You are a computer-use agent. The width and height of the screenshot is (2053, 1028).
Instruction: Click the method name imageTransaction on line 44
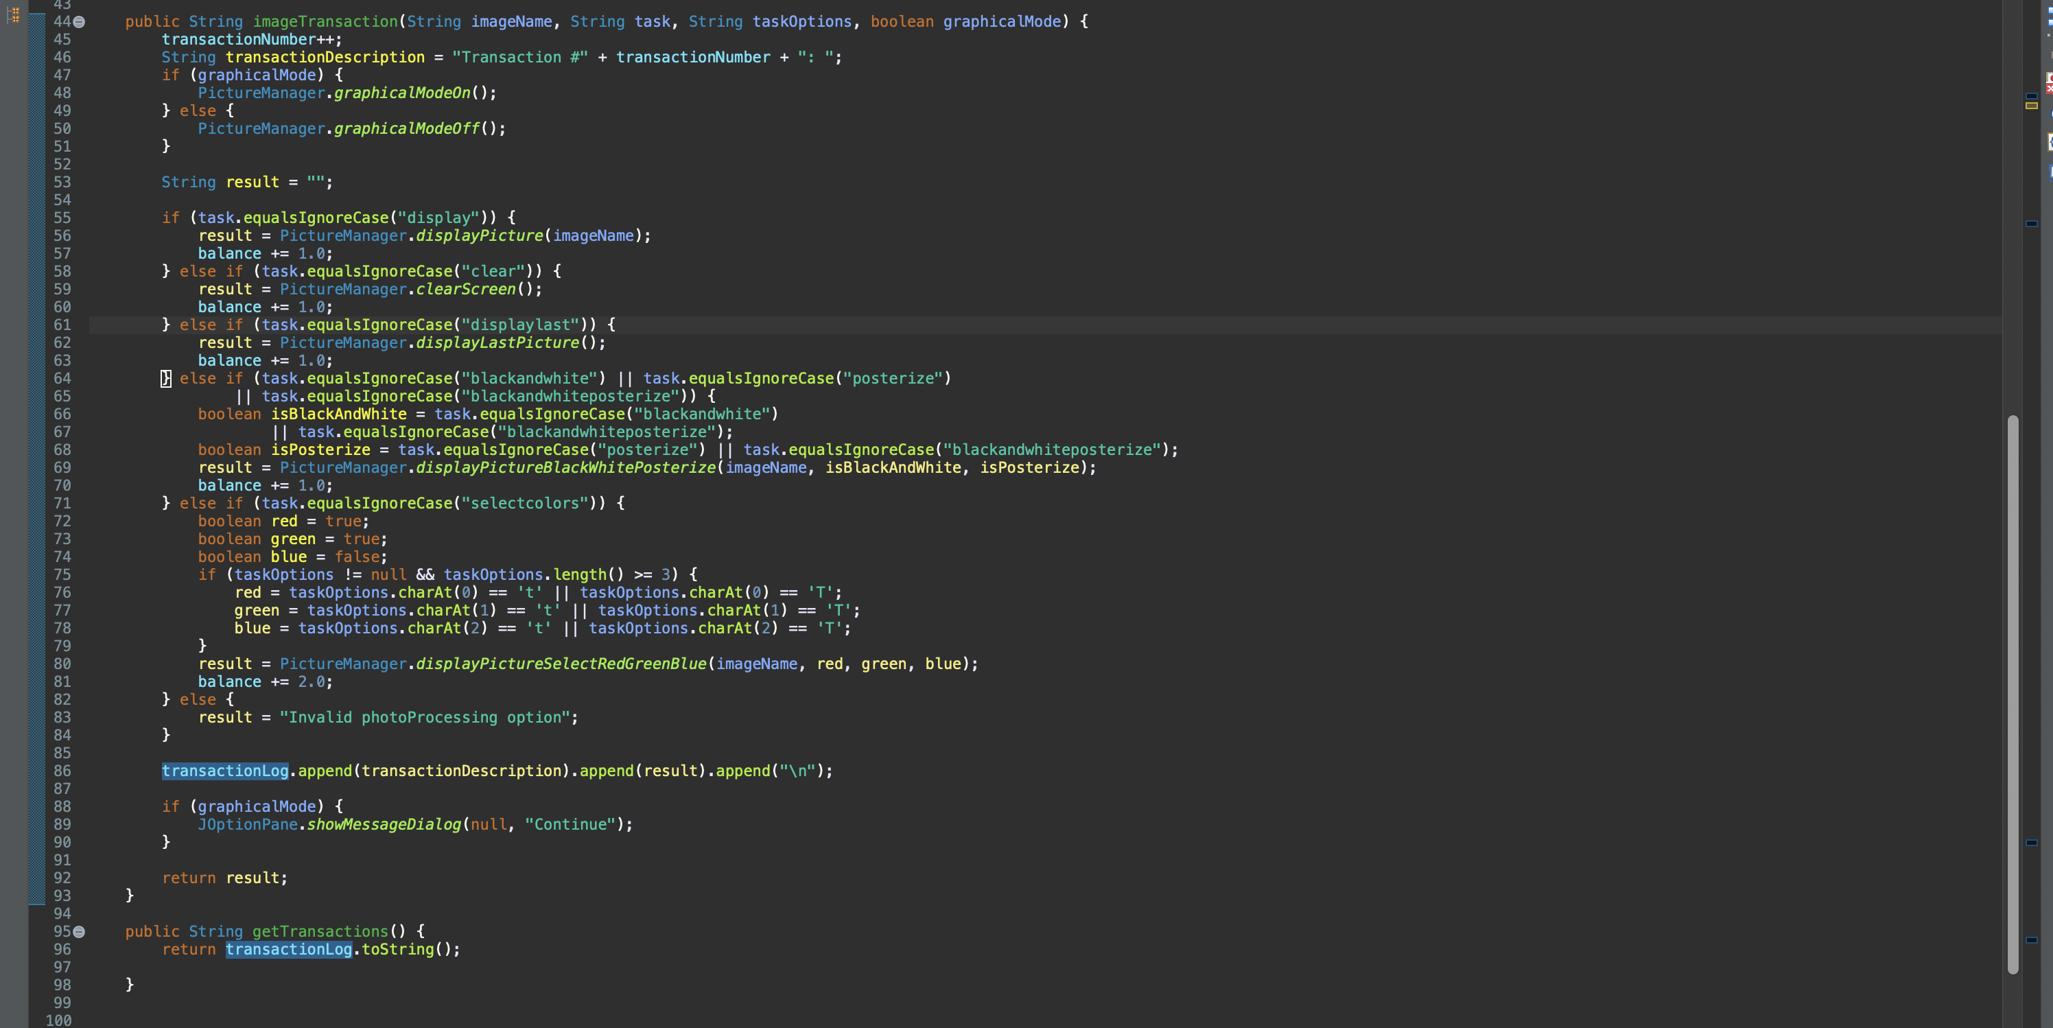pos(325,23)
